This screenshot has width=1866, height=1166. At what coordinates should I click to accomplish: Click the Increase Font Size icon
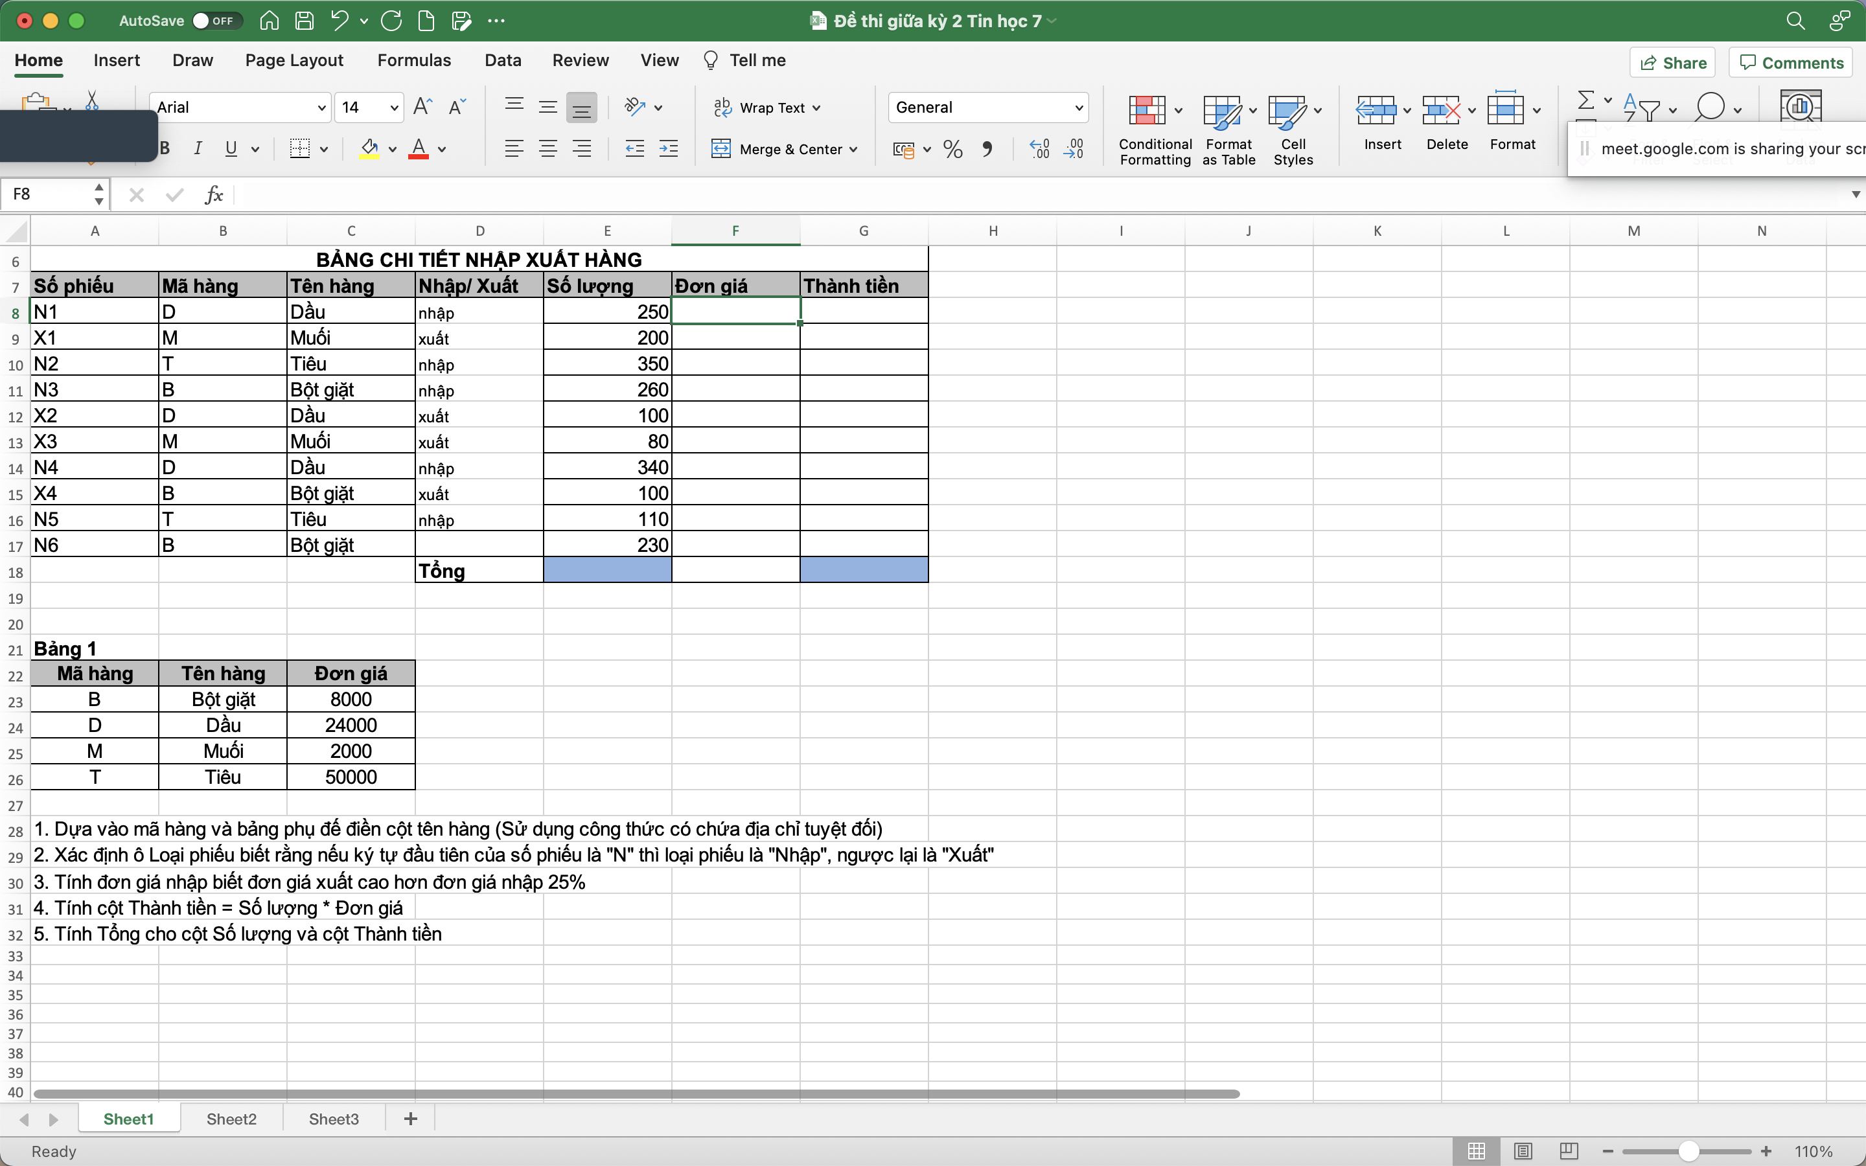(422, 107)
